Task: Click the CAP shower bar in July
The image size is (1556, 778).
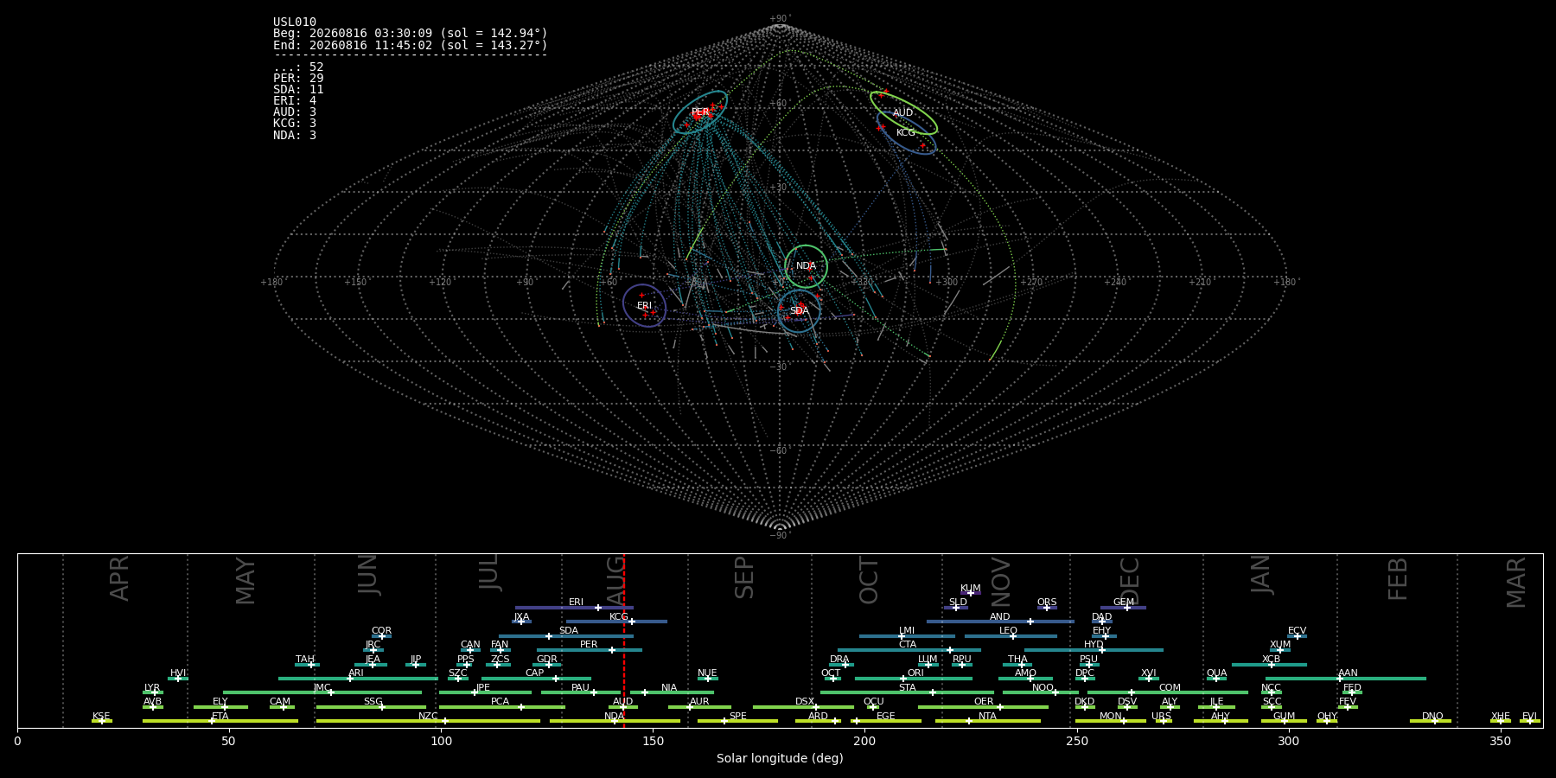Action: coord(536,679)
